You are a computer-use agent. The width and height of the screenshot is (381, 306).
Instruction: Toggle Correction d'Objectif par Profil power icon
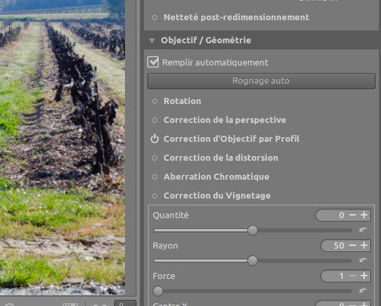pyautogui.click(x=155, y=139)
